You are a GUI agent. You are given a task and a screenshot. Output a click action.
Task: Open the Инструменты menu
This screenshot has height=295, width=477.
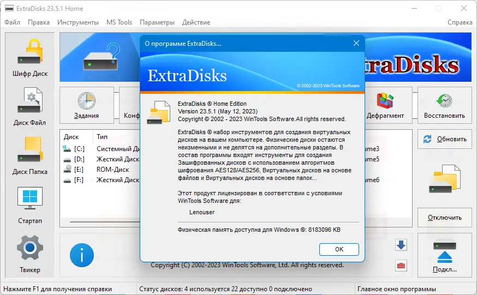pyautogui.click(x=78, y=22)
